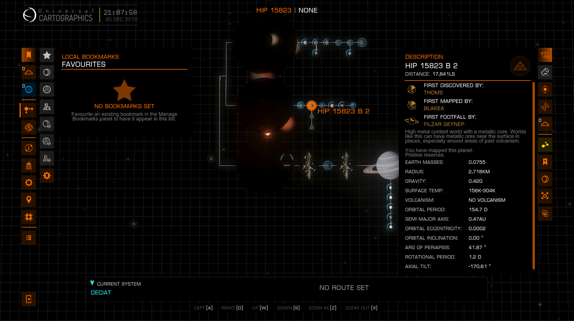574x321 pixels.
Task: Switch to system map node view
Action: pyautogui.click(x=29, y=110)
